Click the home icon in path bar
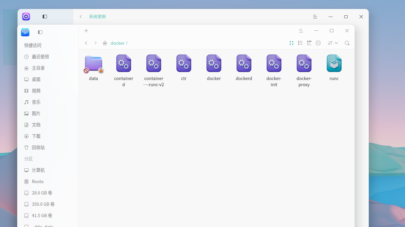Image resolution: width=405 pixels, height=227 pixels. click(x=105, y=43)
